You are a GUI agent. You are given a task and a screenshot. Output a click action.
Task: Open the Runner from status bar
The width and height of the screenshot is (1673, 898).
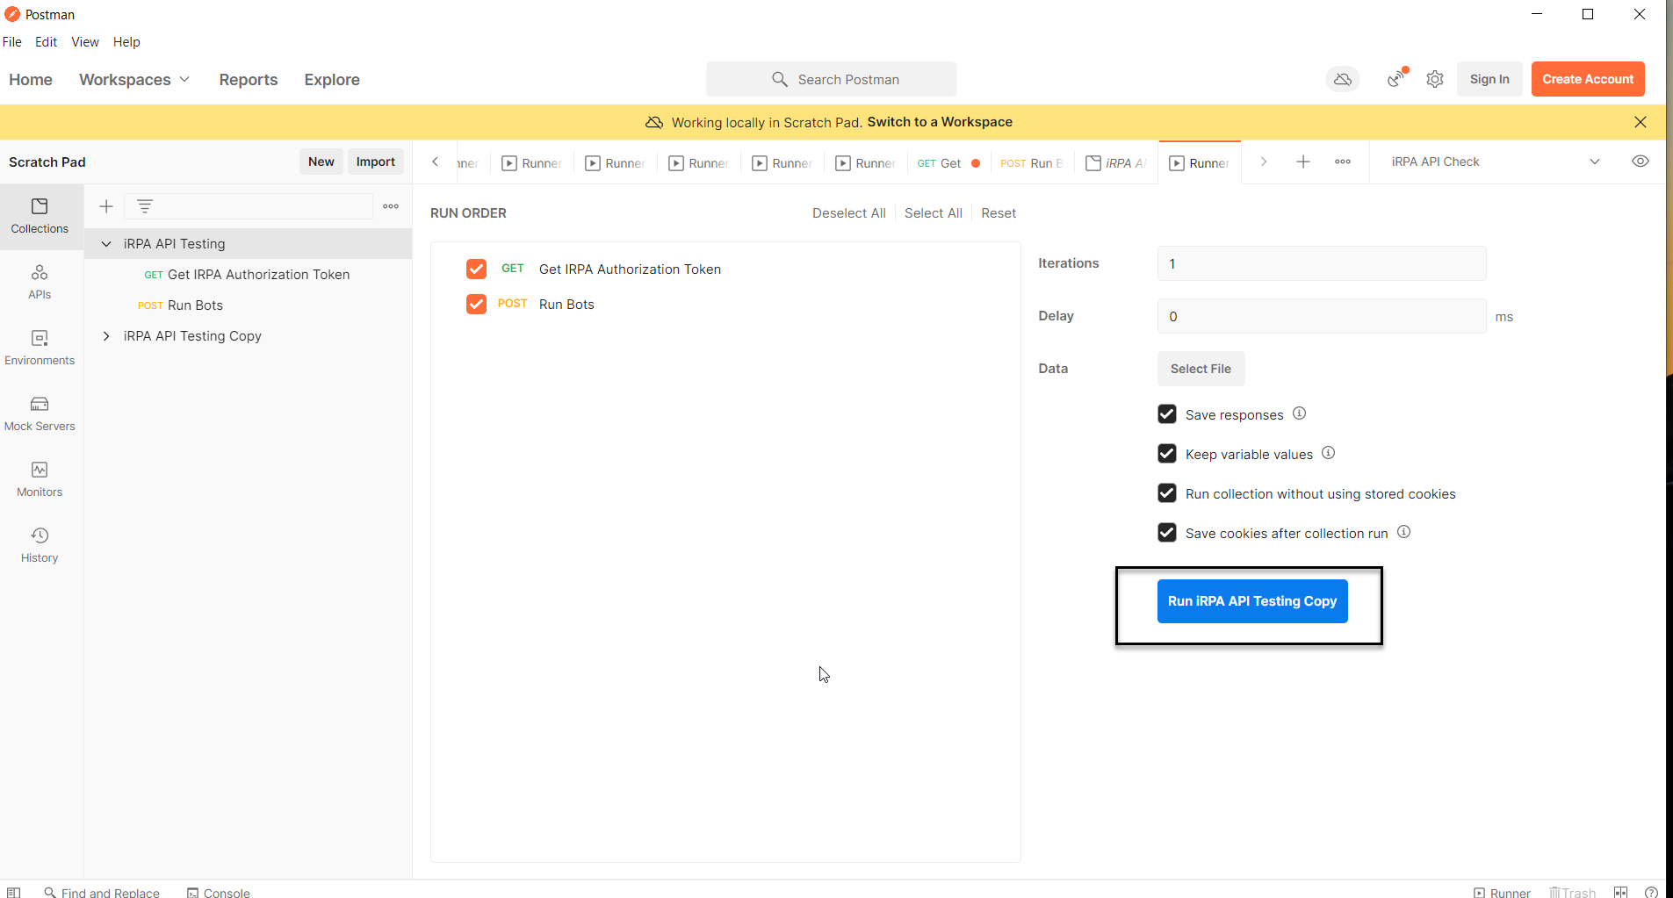coord(1502,892)
